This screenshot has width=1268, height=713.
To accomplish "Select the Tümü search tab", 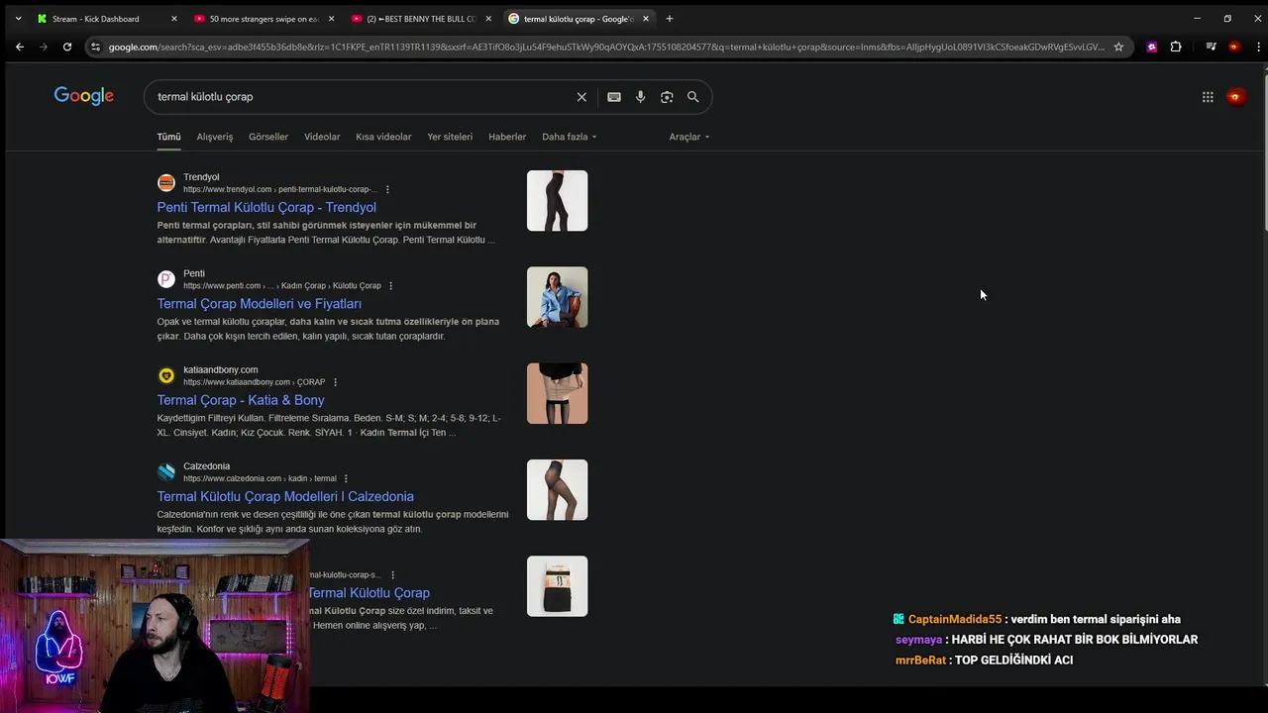I will [168, 137].
